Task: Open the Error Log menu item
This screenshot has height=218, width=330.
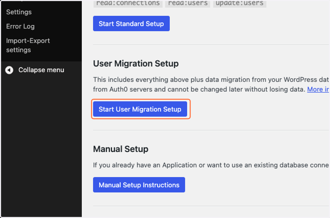Action: [x=20, y=26]
